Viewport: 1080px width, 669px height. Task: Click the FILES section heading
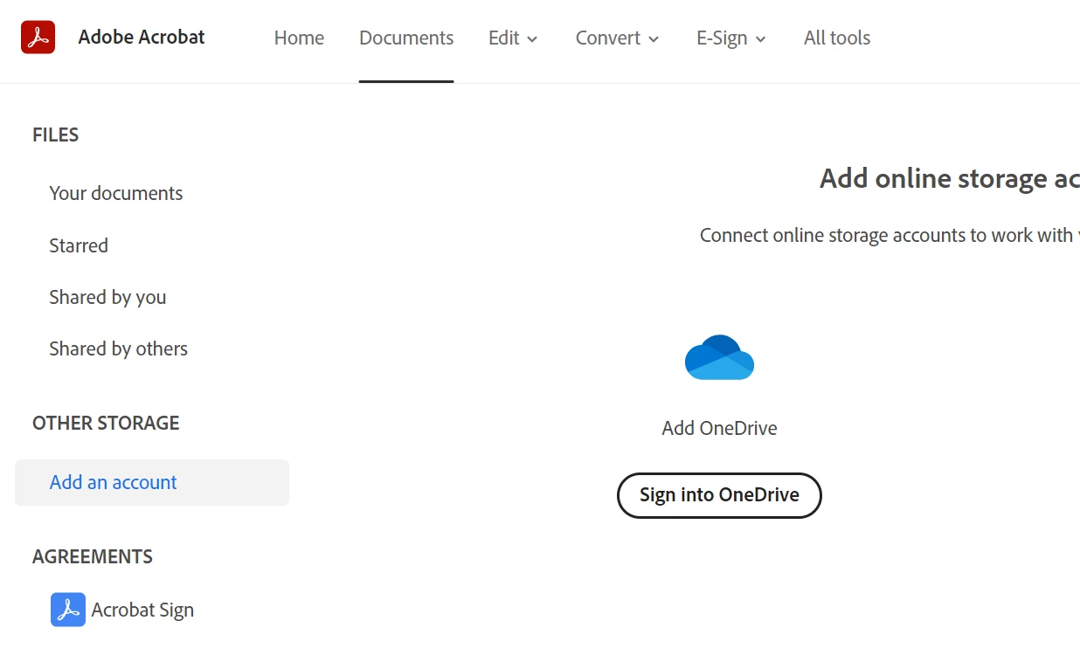coord(56,134)
